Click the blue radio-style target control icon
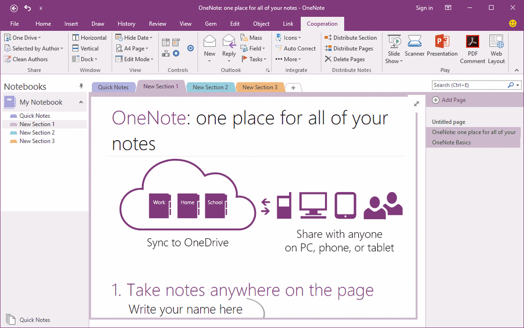The width and height of the screenshot is (524, 328). click(x=191, y=48)
